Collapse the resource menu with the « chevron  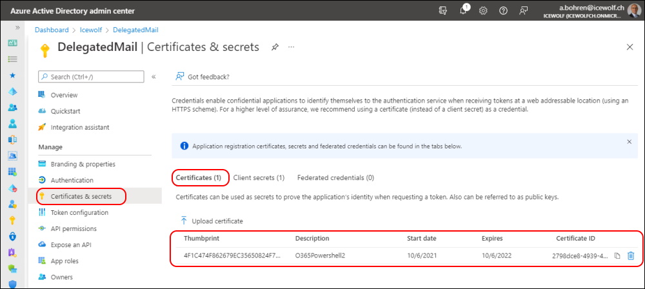(x=154, y=77)
